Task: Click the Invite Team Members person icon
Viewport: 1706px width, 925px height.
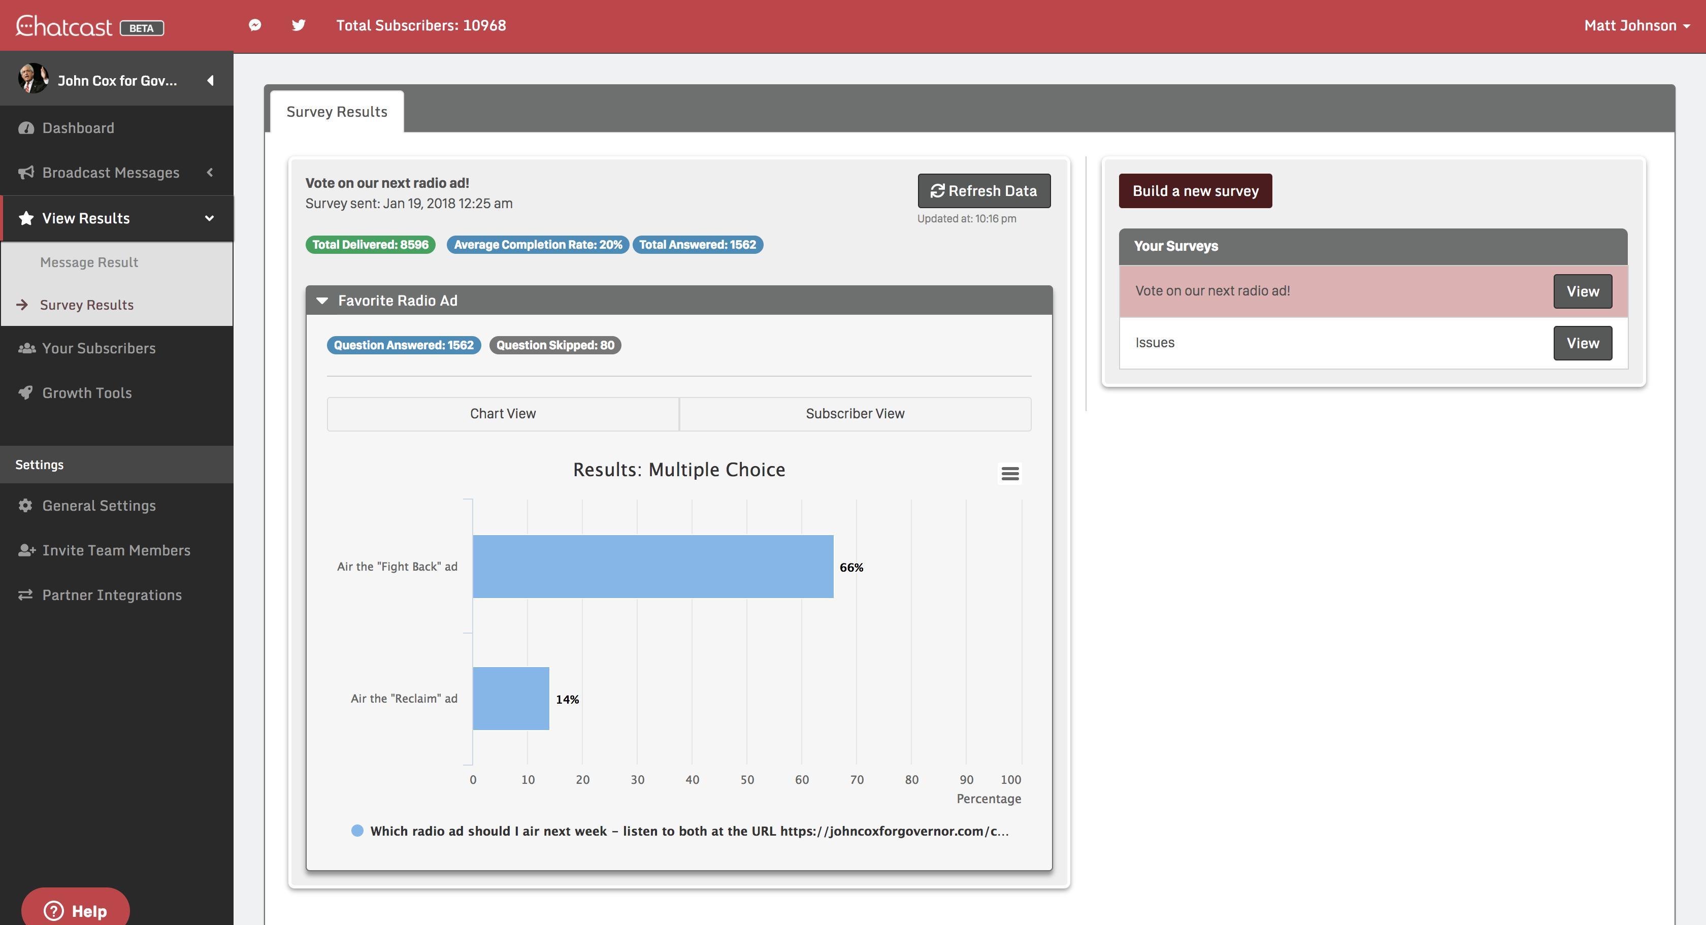Action: click(26, 550)
